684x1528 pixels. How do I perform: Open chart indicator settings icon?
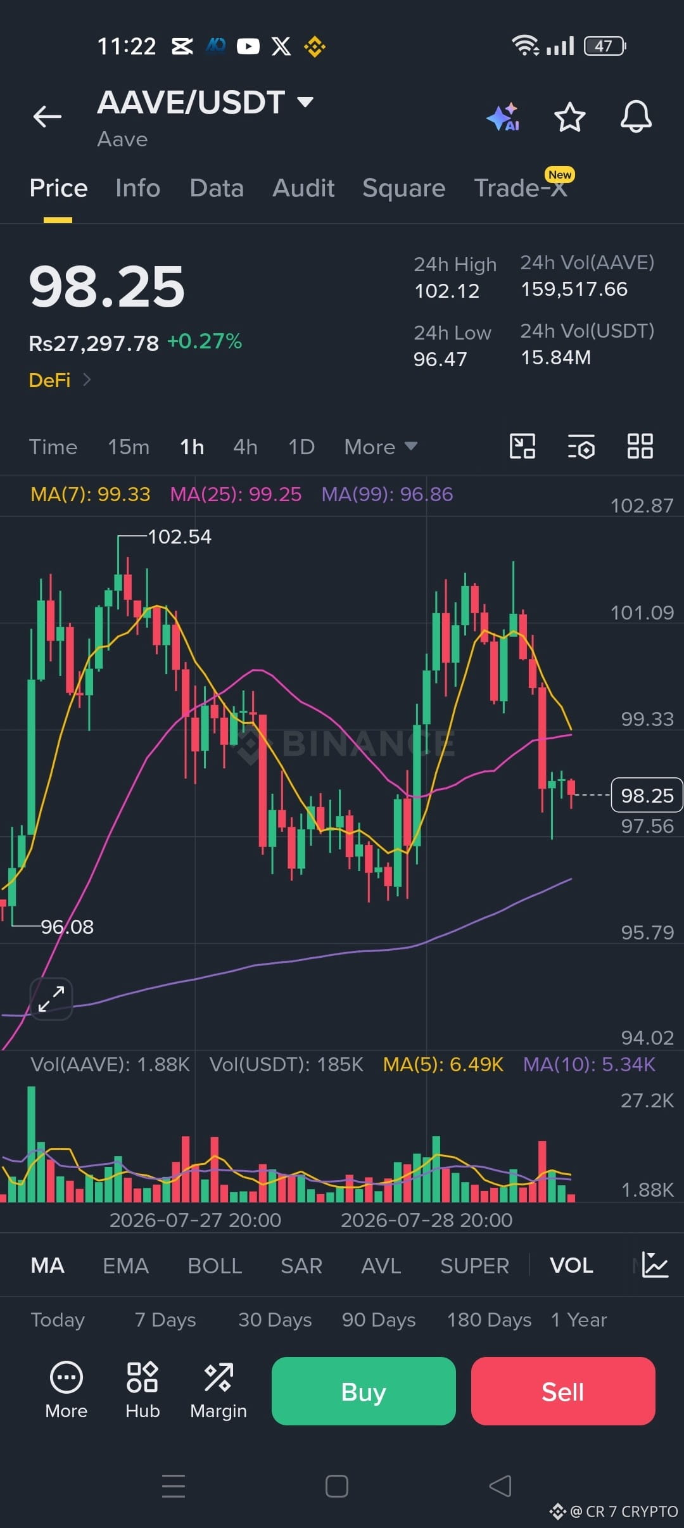click(x=581, y=446)
